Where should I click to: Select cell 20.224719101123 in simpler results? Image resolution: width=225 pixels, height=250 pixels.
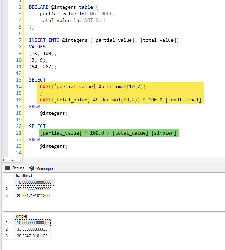(33, 236)
